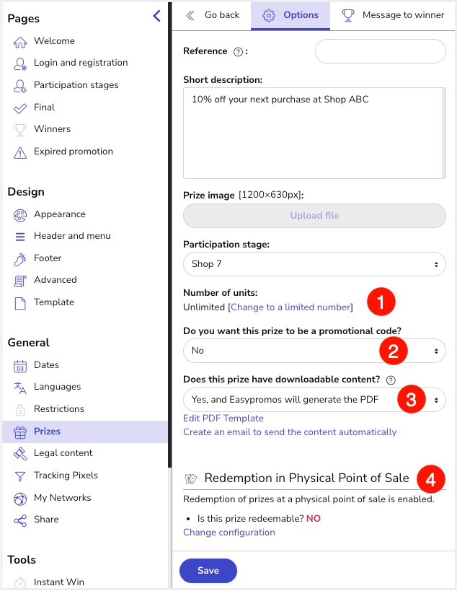Click the Save button
This screenshot has height=591, width=457.
[208, 571]
